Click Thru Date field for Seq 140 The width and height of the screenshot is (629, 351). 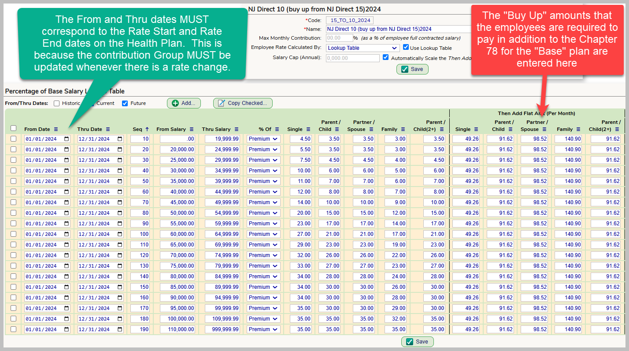100,276
